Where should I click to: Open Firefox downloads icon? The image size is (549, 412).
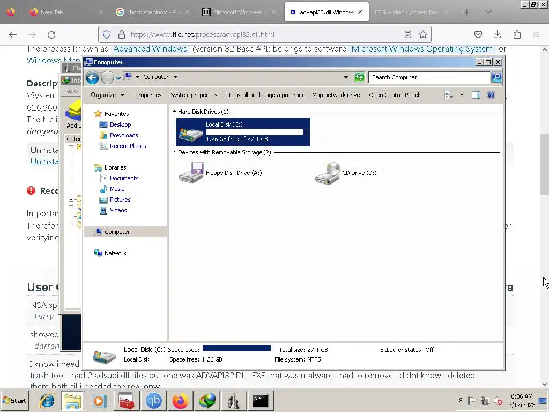497,34
